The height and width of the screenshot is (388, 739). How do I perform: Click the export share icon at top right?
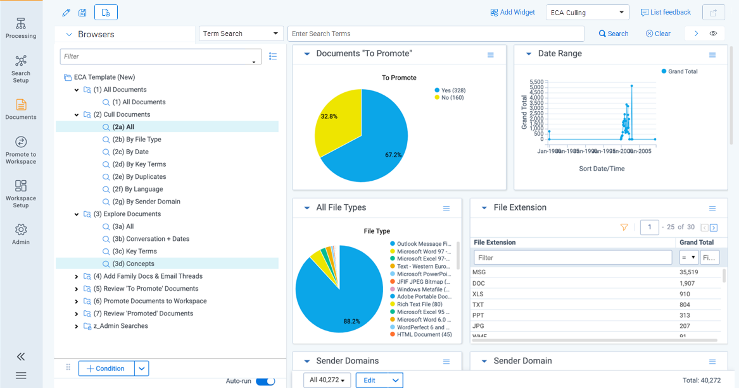(714, 13)
